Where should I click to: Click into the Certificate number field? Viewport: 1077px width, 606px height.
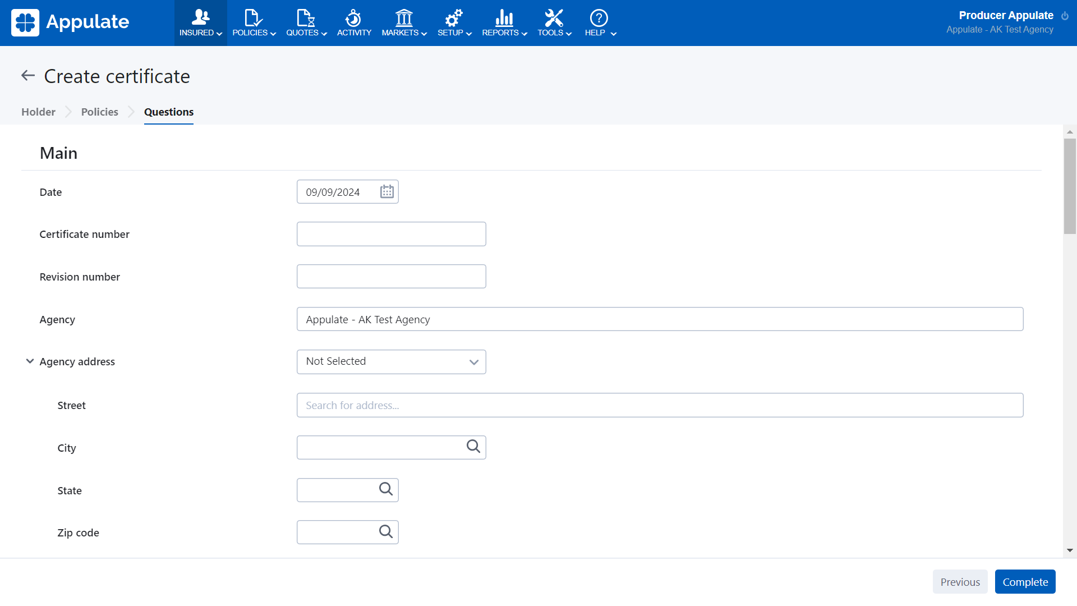391,234
